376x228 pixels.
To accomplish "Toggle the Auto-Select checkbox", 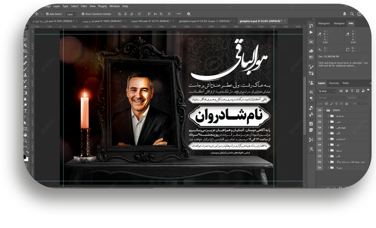I will [48, 14].
